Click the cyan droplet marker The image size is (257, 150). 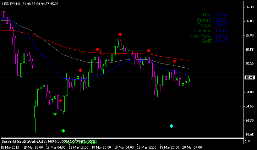click(x=171, y=126)
